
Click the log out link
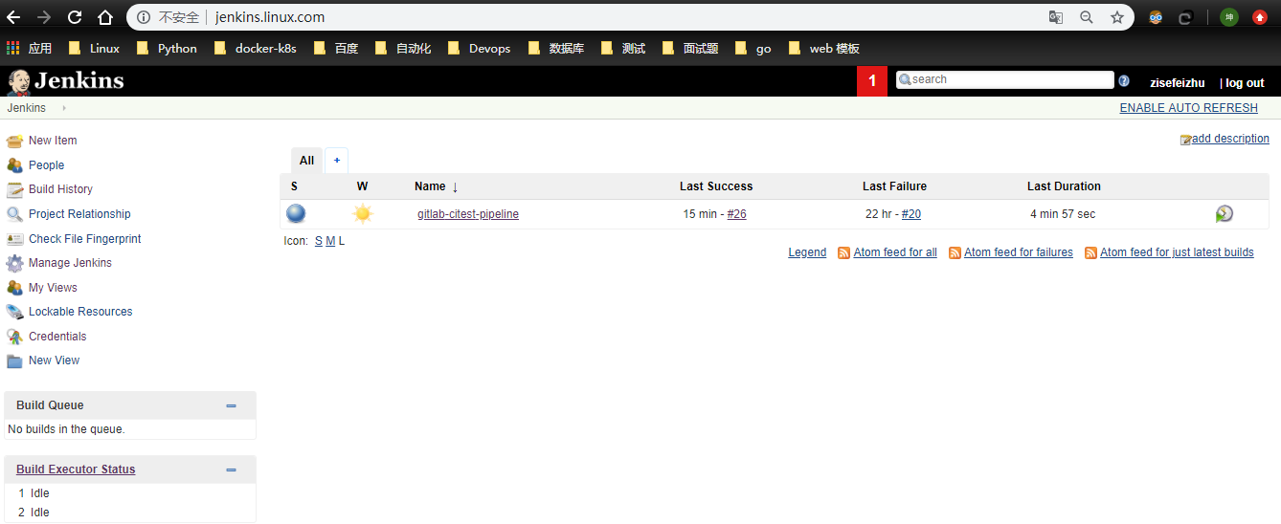point(1245,83)
